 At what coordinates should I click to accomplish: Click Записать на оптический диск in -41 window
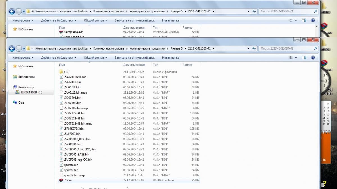(135, 58)
